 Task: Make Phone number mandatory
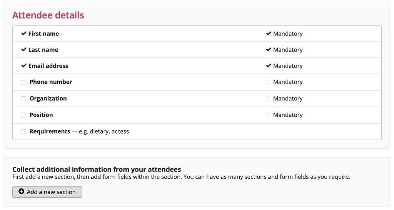tap(267, 82)
